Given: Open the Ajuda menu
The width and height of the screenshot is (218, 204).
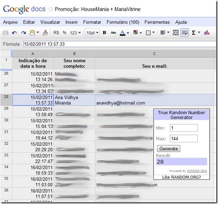Looking at the screenshot, I should (x=181, y=22).
